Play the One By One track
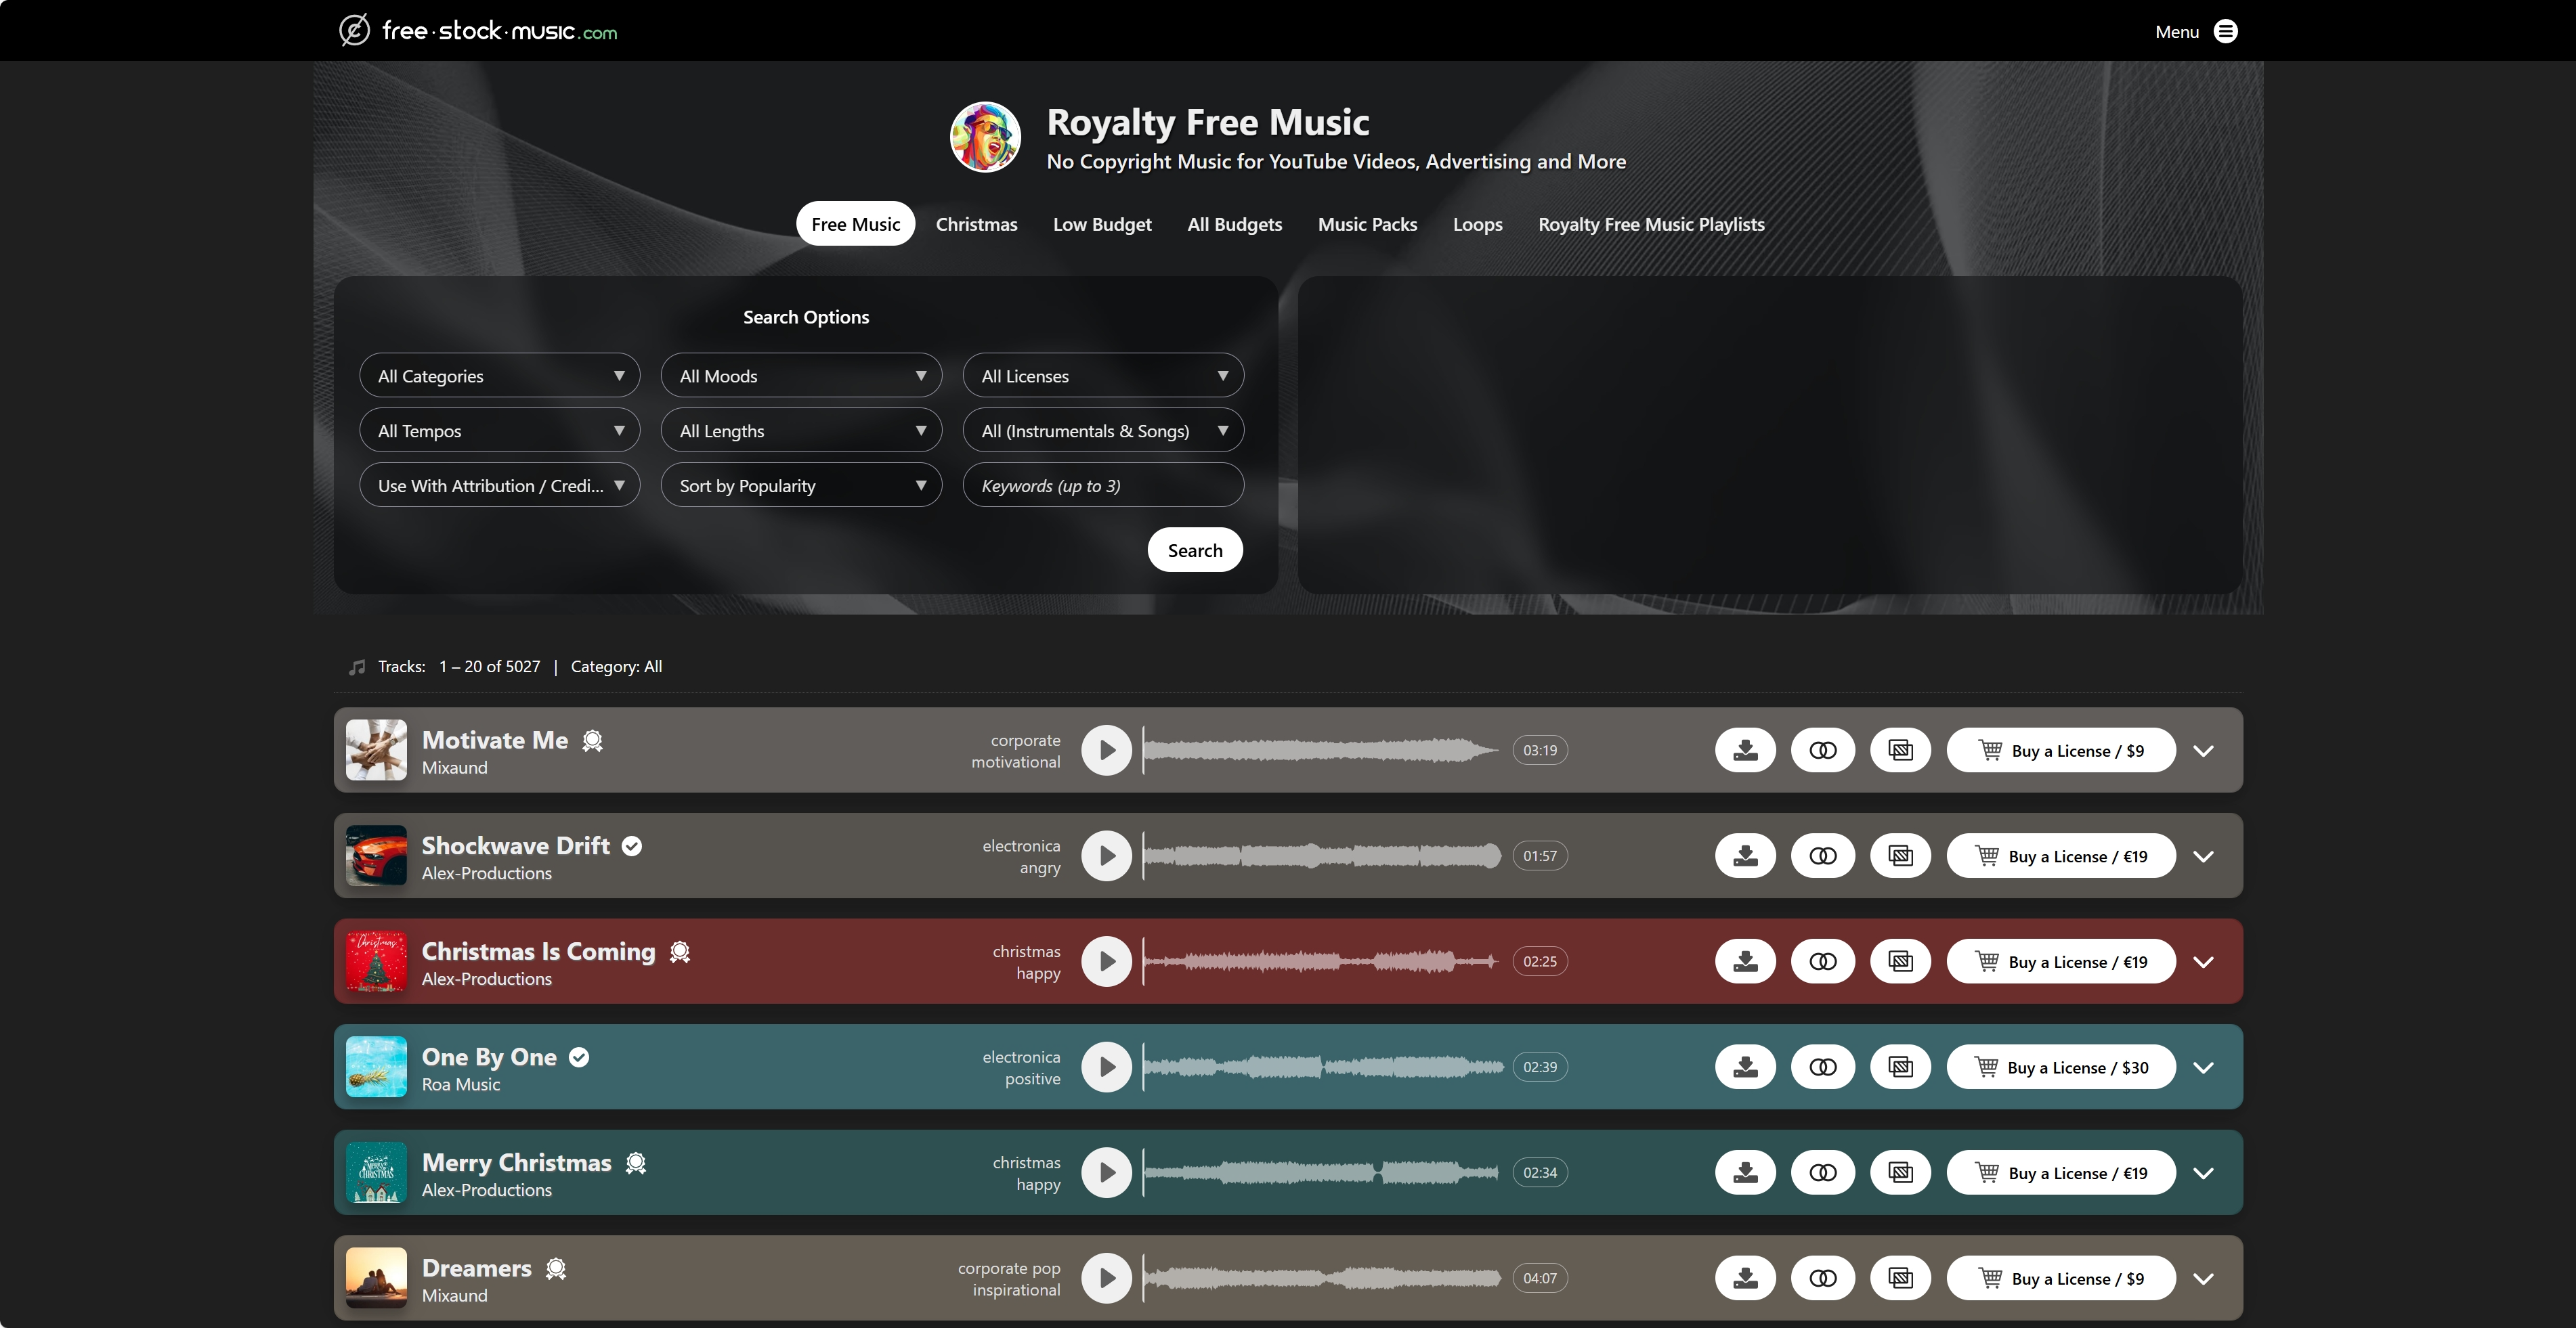This screenshot has width=2576, height=1328. pyautogui.click(x=1106, y=1067)
